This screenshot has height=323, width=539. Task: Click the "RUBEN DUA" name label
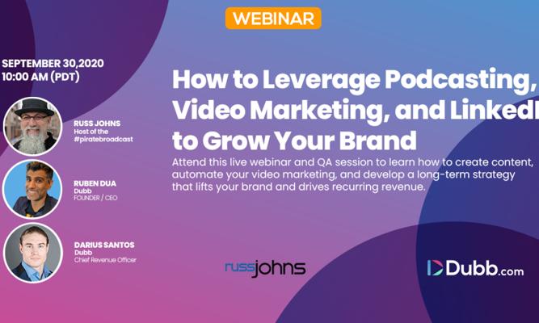pyautogui.click(x=95, y=183)
